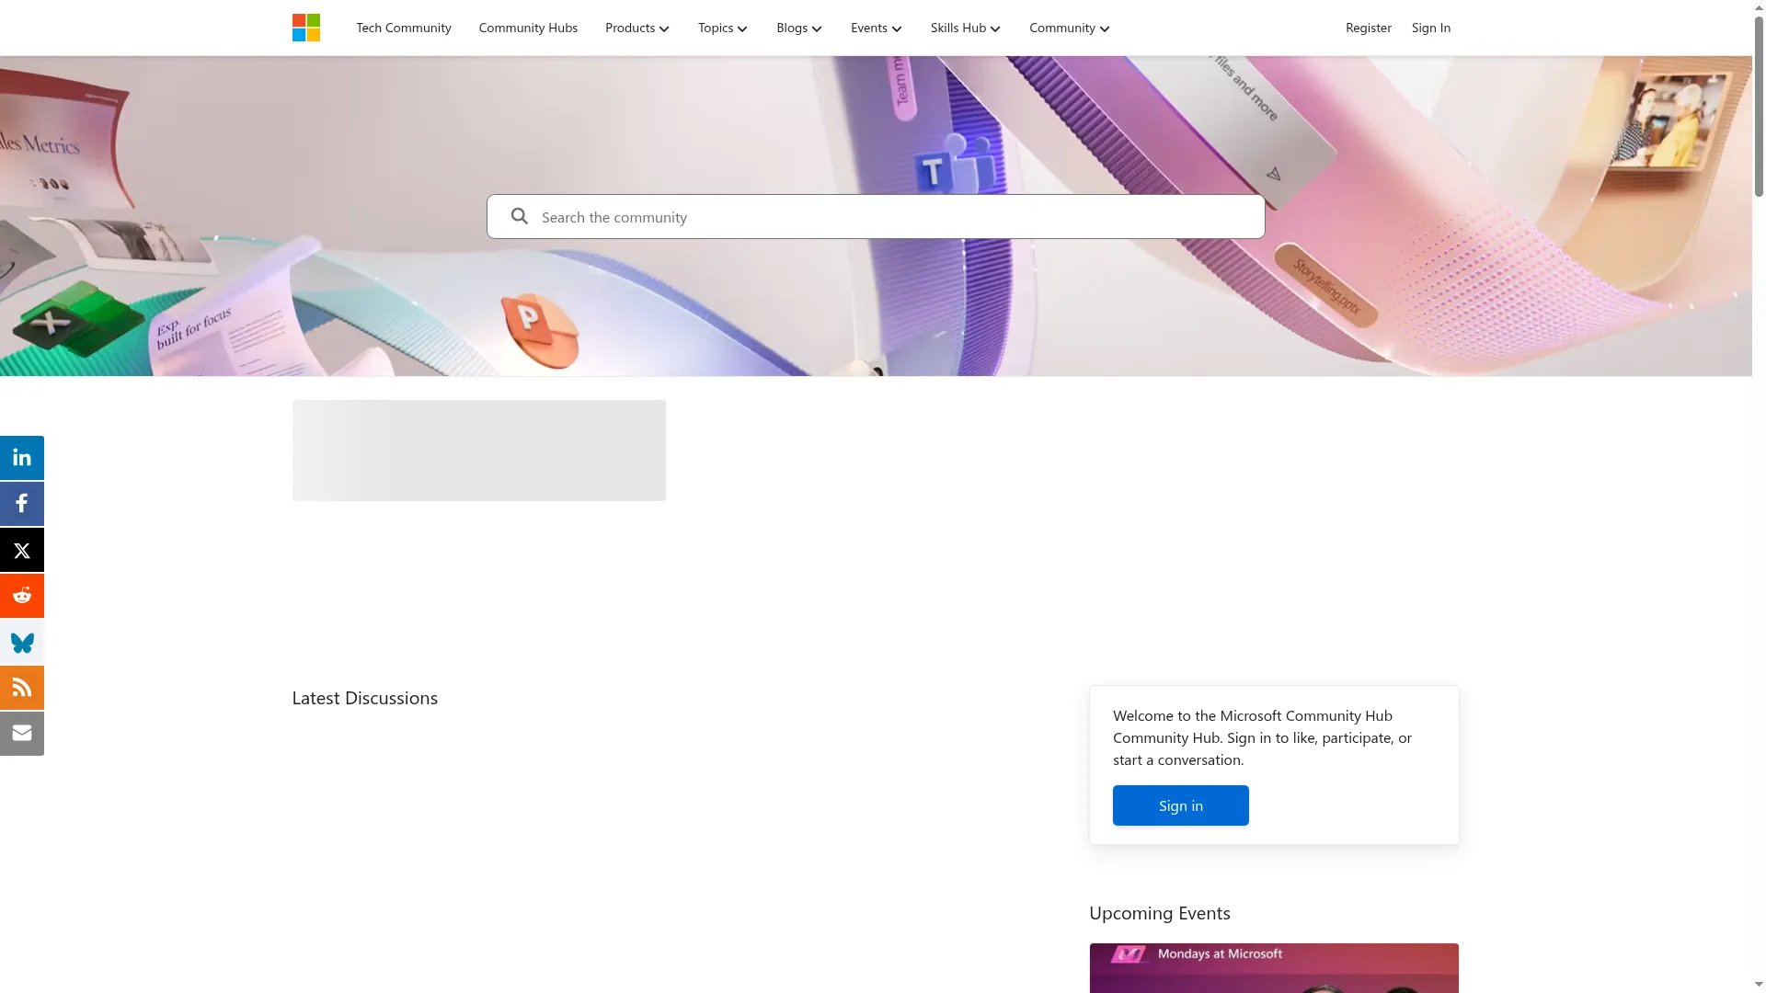
Task: Expand the Community dropdown menu
Action: coord(1070,28)
